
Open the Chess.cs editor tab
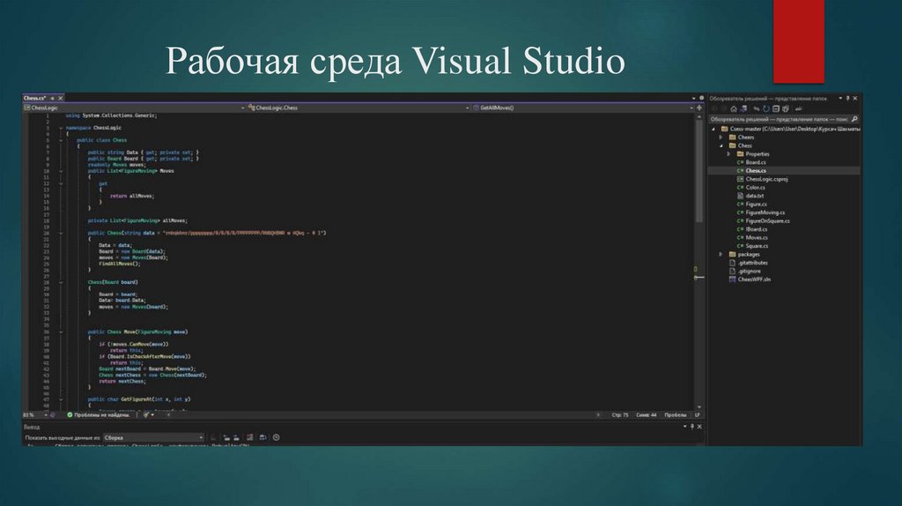pos(35,99)
